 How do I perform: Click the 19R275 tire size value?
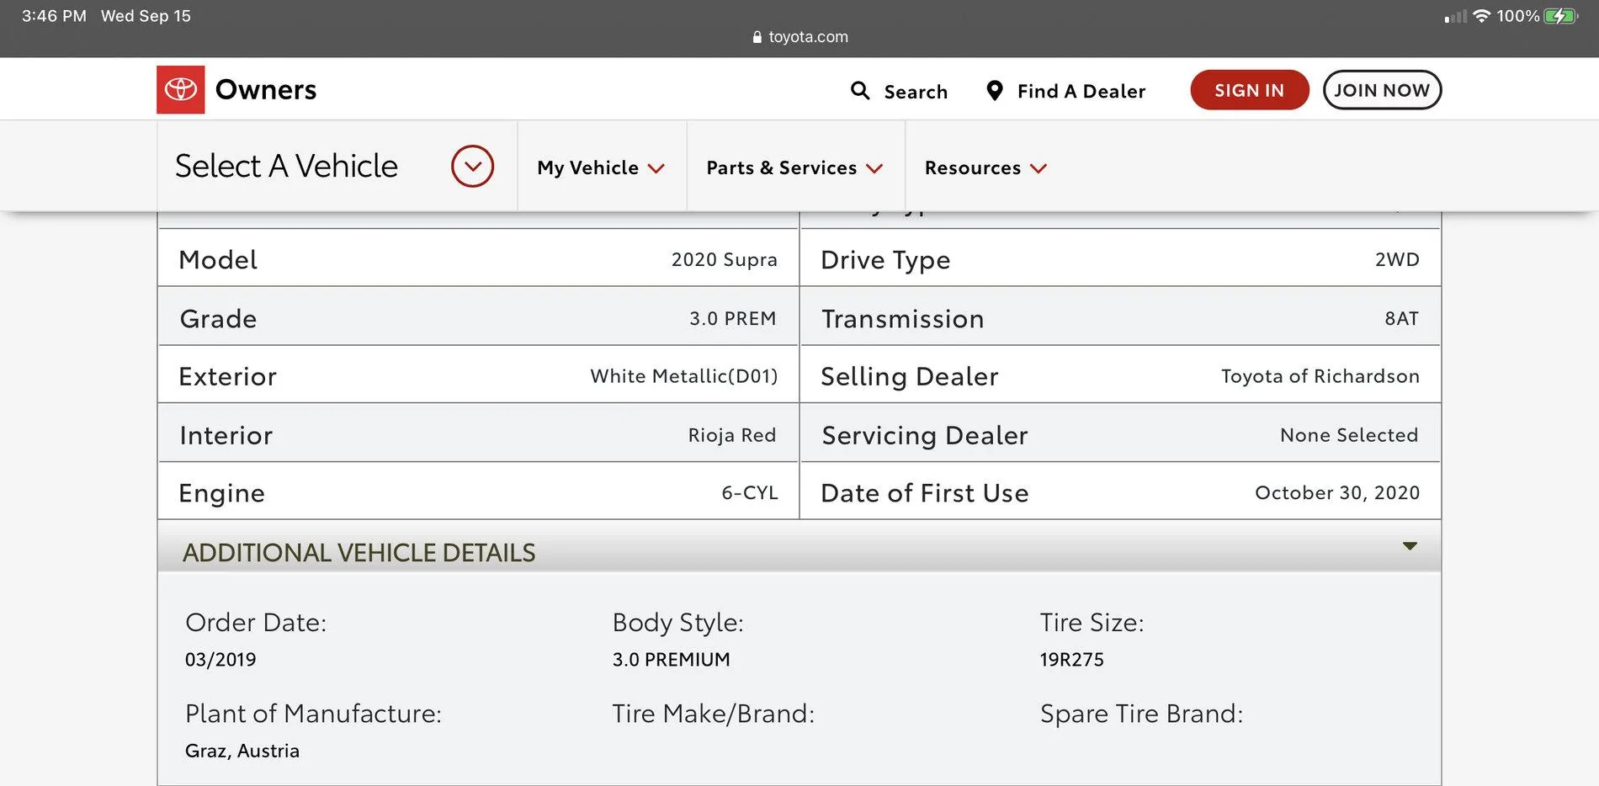pos(1072,660)
